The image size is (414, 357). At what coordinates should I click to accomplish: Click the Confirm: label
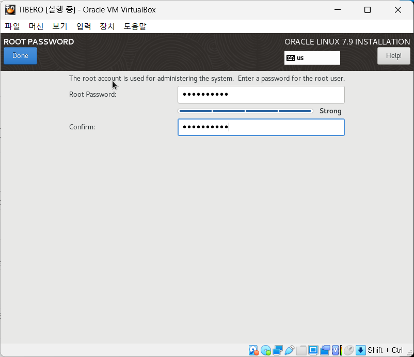[82, 127]
